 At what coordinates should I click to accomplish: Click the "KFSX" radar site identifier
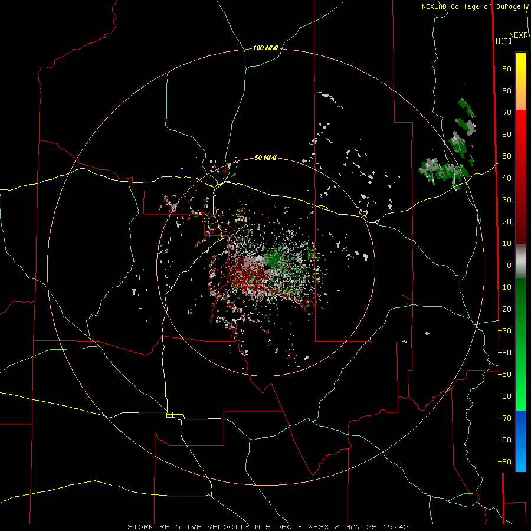coord(319,527)
